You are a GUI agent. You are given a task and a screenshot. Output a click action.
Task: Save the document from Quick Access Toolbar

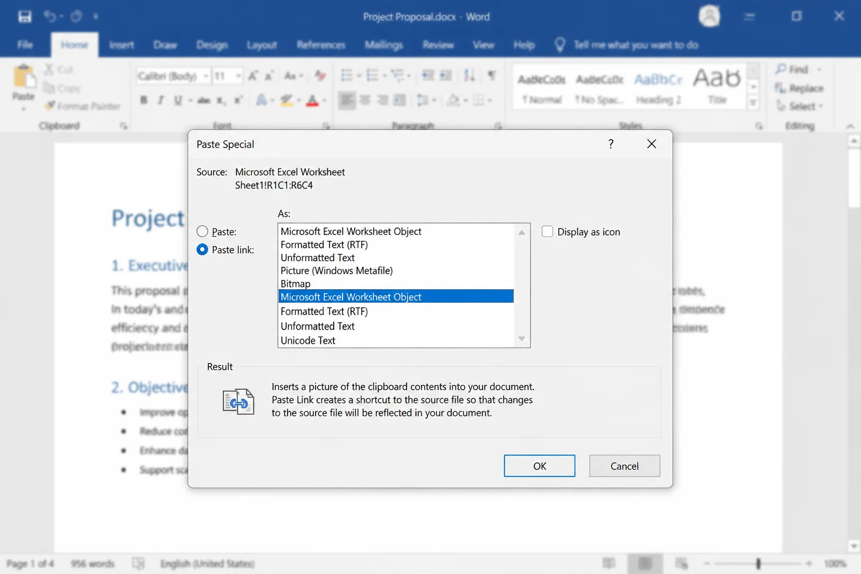pos(25,16)
